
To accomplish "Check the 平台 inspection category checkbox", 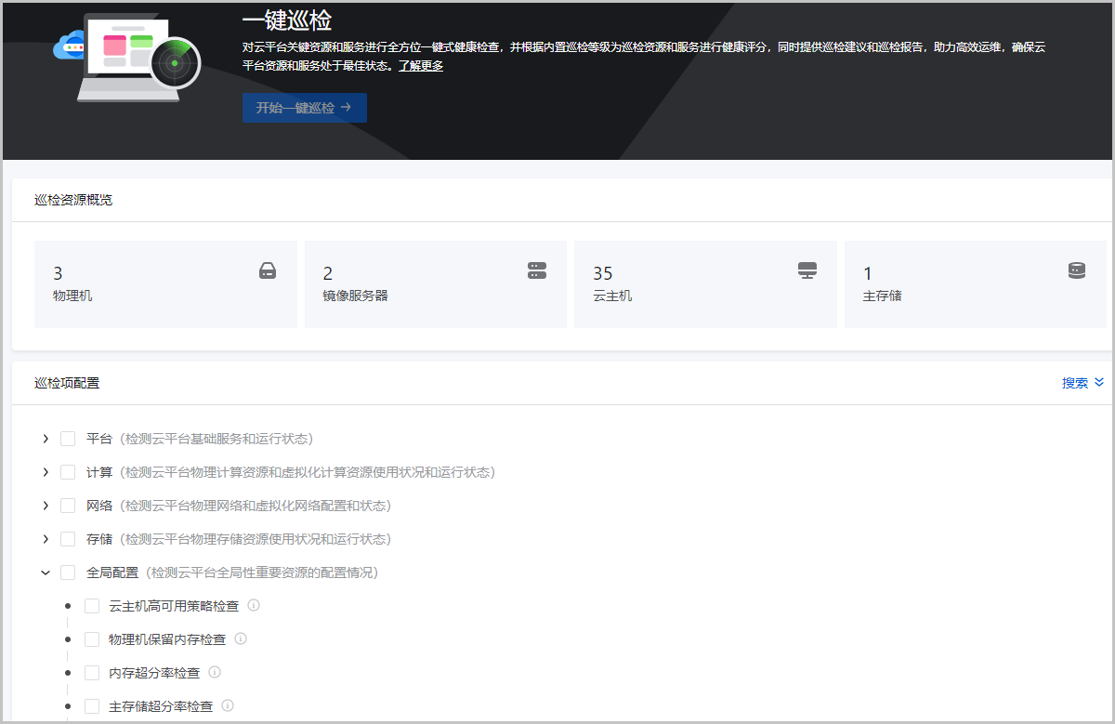I will 68,439.
